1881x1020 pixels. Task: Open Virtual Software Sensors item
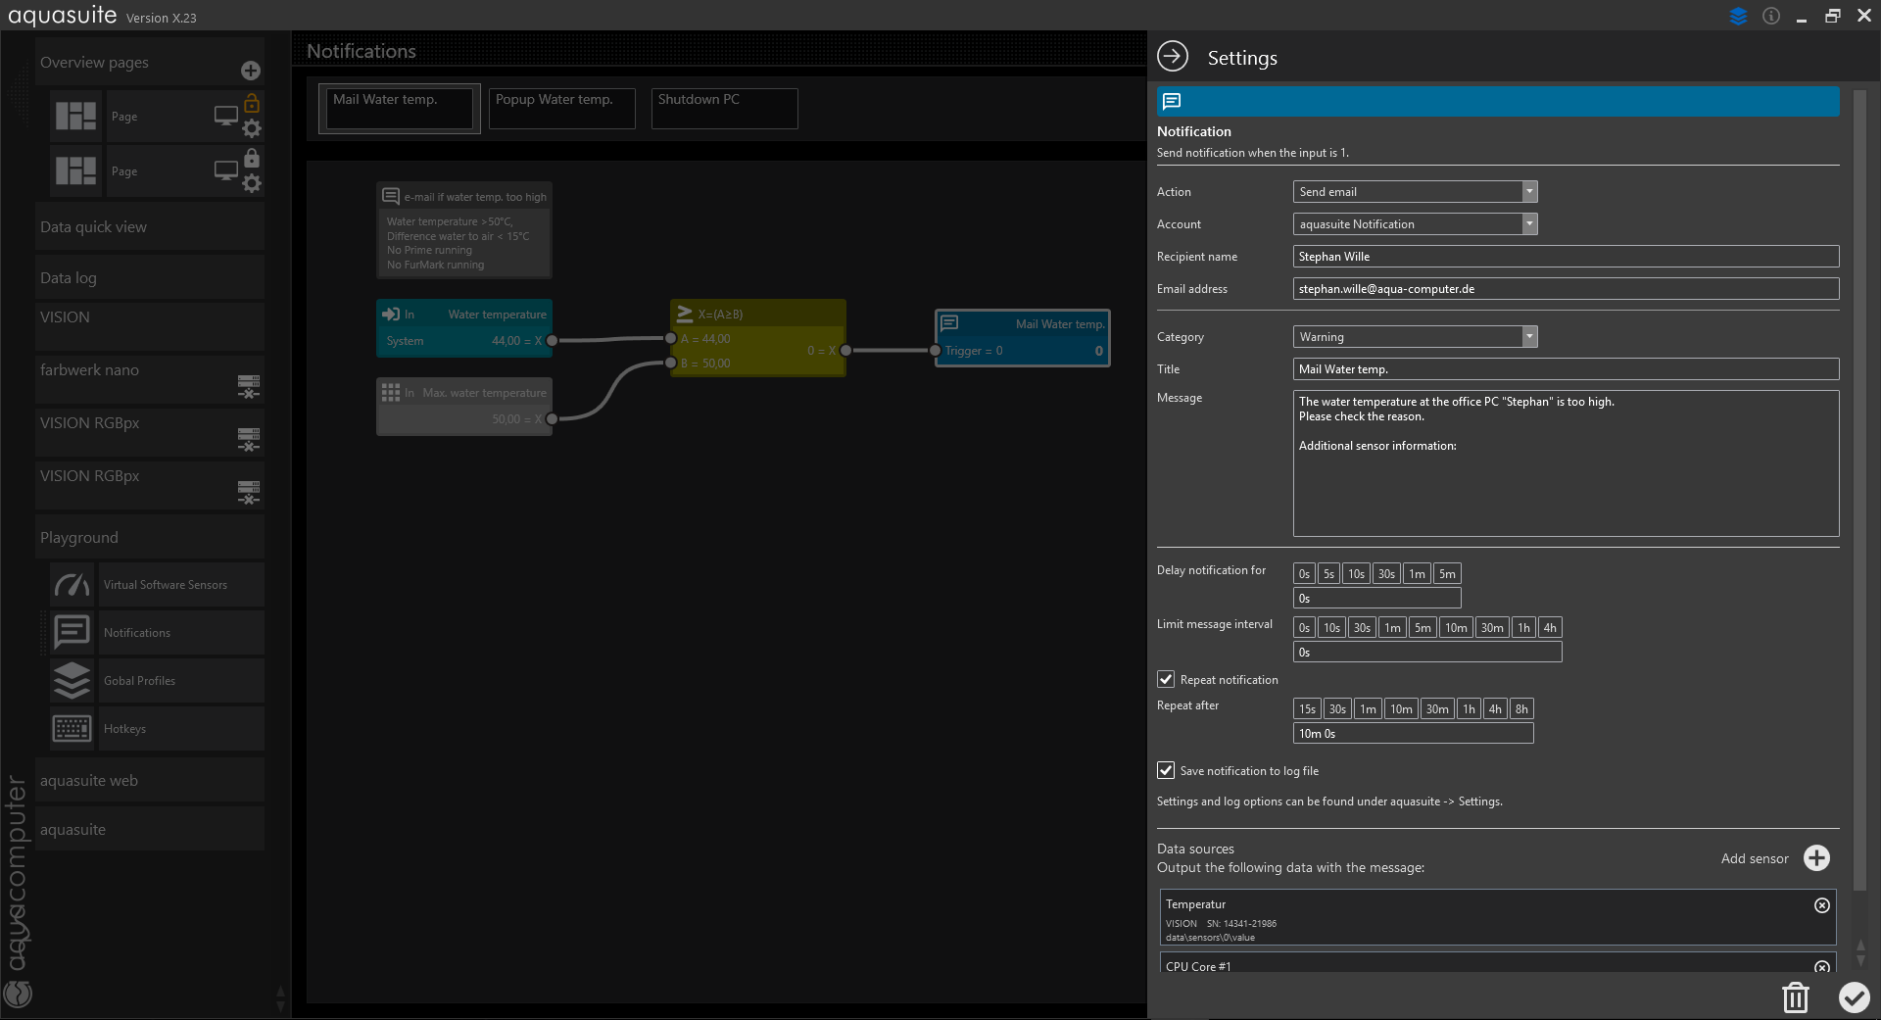point(180,584)
